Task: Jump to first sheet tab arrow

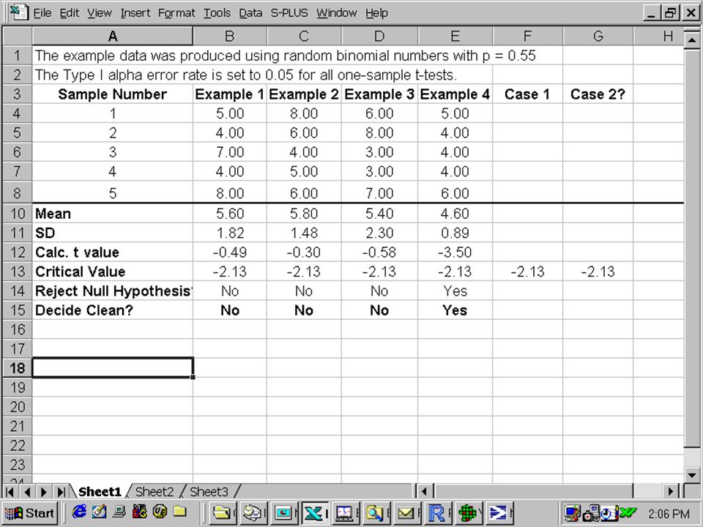Action: point(10,492)
